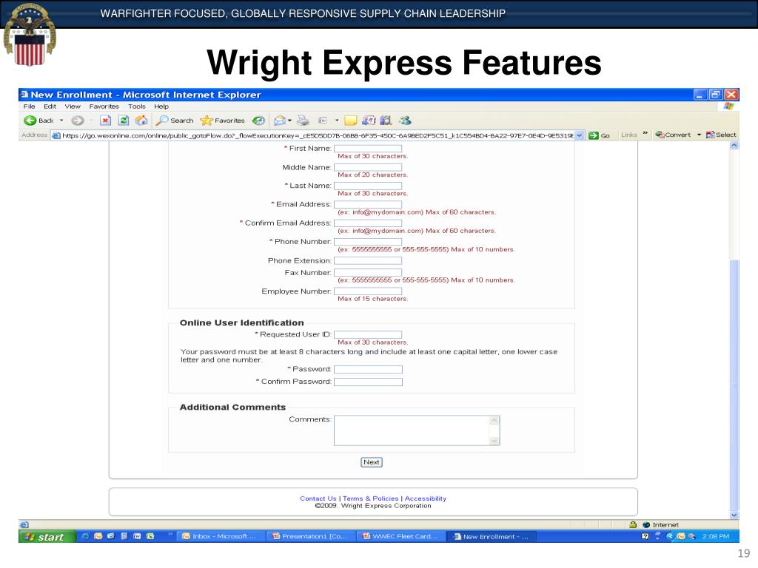Click the padlock icon in the status bar
This screenshot has width=758, height=568.
click(x=633, y=524)
